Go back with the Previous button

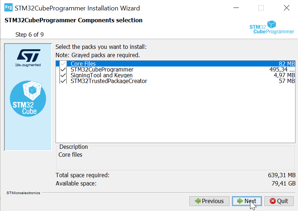click(209, 201)
